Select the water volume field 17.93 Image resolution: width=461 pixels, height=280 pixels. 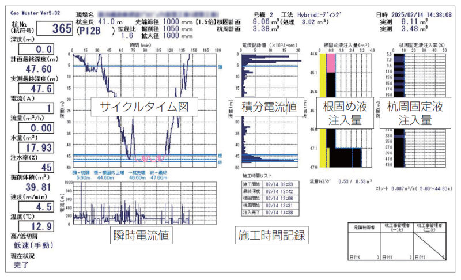35,147
